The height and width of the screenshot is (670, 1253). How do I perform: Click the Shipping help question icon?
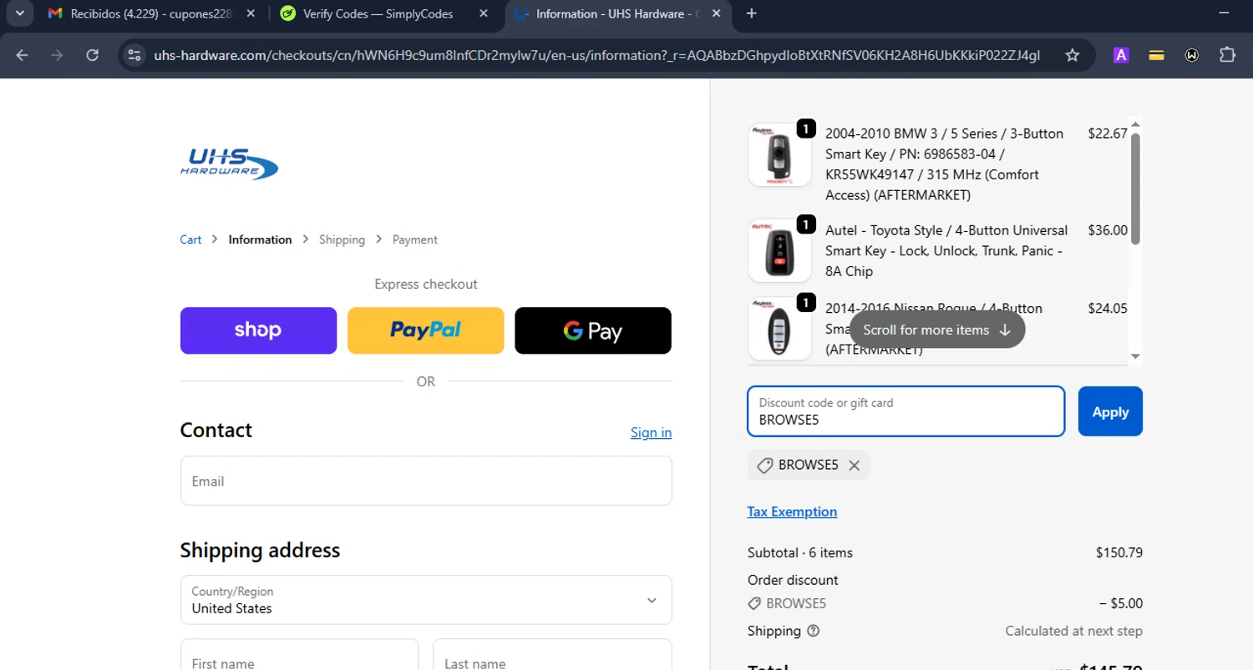click(x=814, y=631)
